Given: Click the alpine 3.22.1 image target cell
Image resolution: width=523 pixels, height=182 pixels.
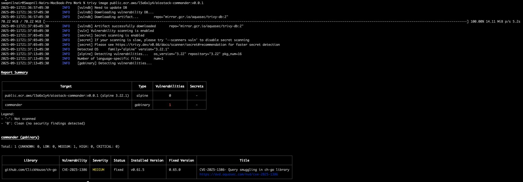Looking at the screenshot, I should pos(67,96).
